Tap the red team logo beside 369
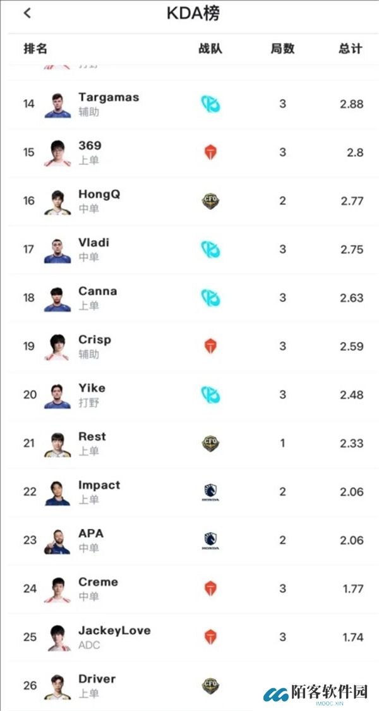The width and height of the screenshot is (379, 711). coord(210,152)
